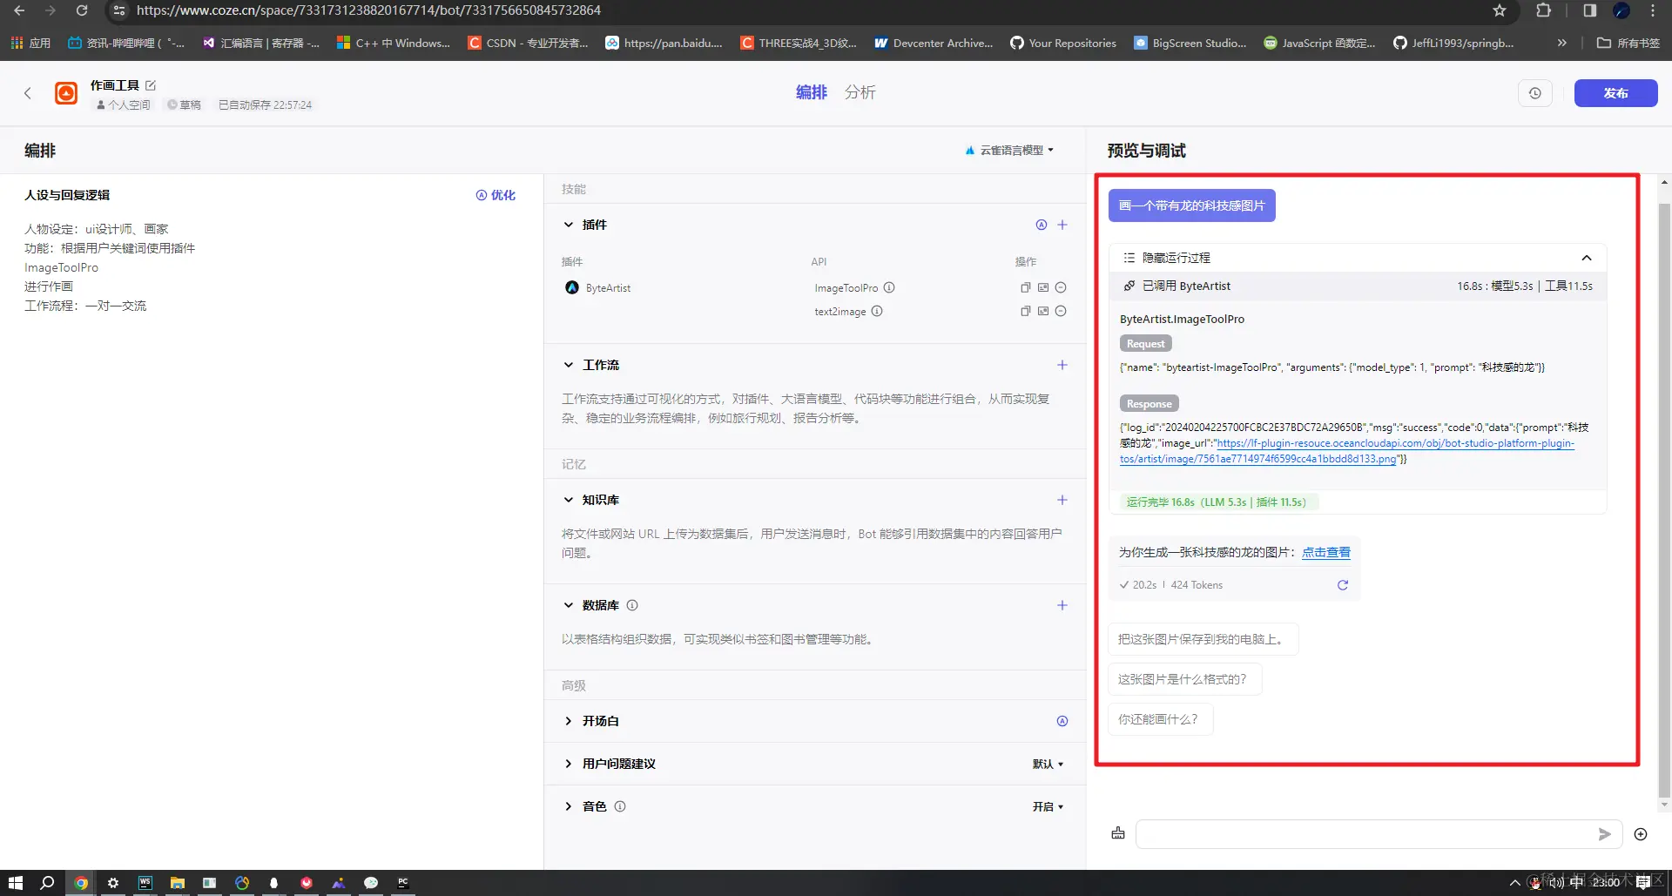Choose suggestion 把这张图片保存到我的电脑上。

pyautogui.click(x=1203, y=639)
